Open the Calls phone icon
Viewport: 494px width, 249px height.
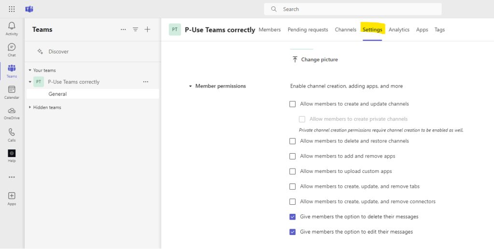[x=12, y=132]
